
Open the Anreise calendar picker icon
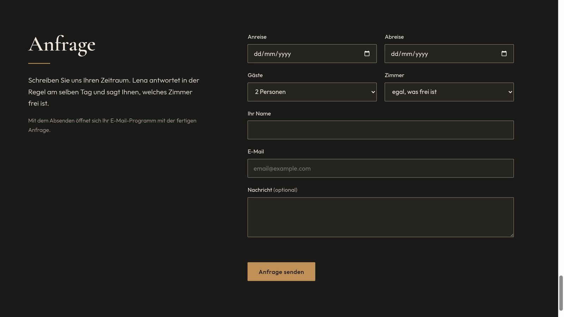(367, 54)
